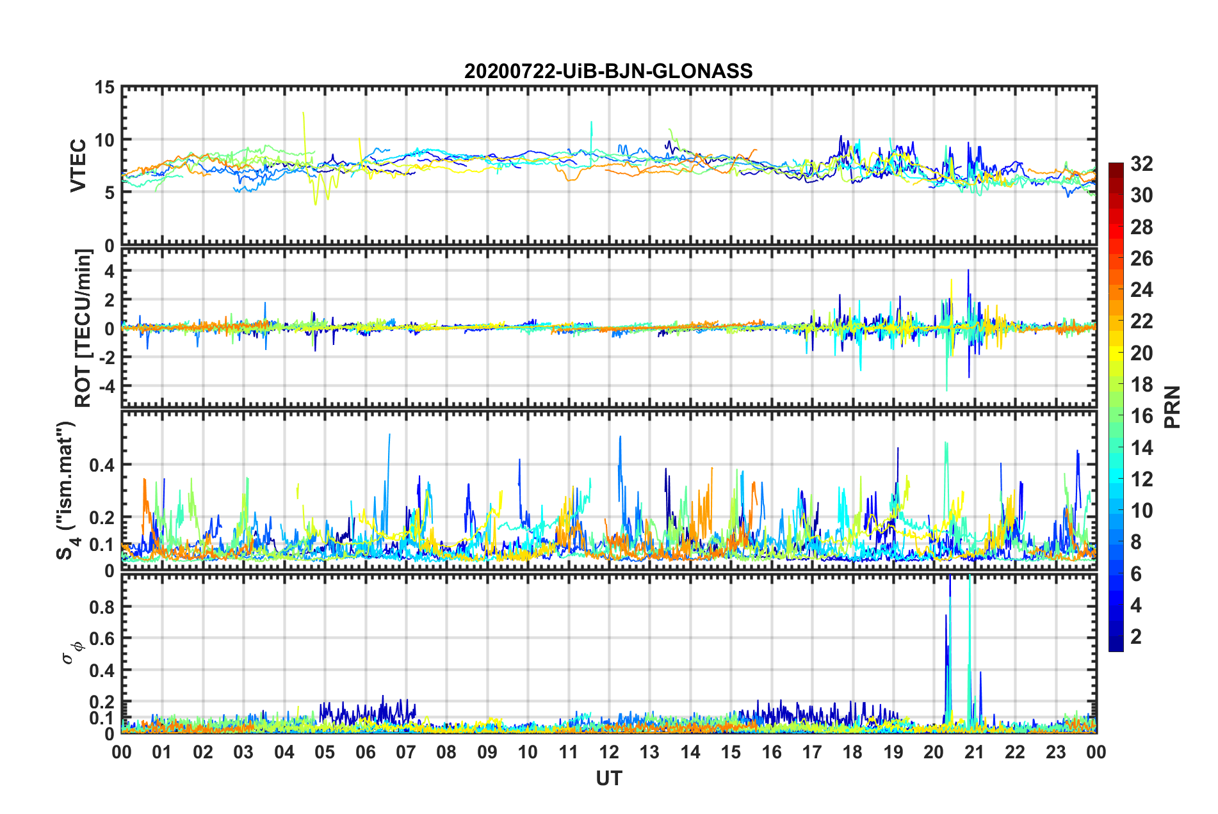Click the PRN colorbar label
The image size is (1218, 814).
pyautogui.click(x=1173, y=407)
